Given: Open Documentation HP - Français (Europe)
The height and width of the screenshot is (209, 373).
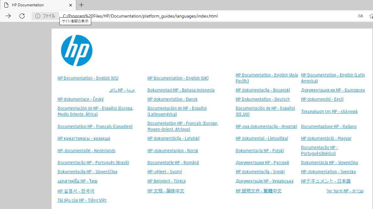Looking at the screenshot, I should click(183, 126).
